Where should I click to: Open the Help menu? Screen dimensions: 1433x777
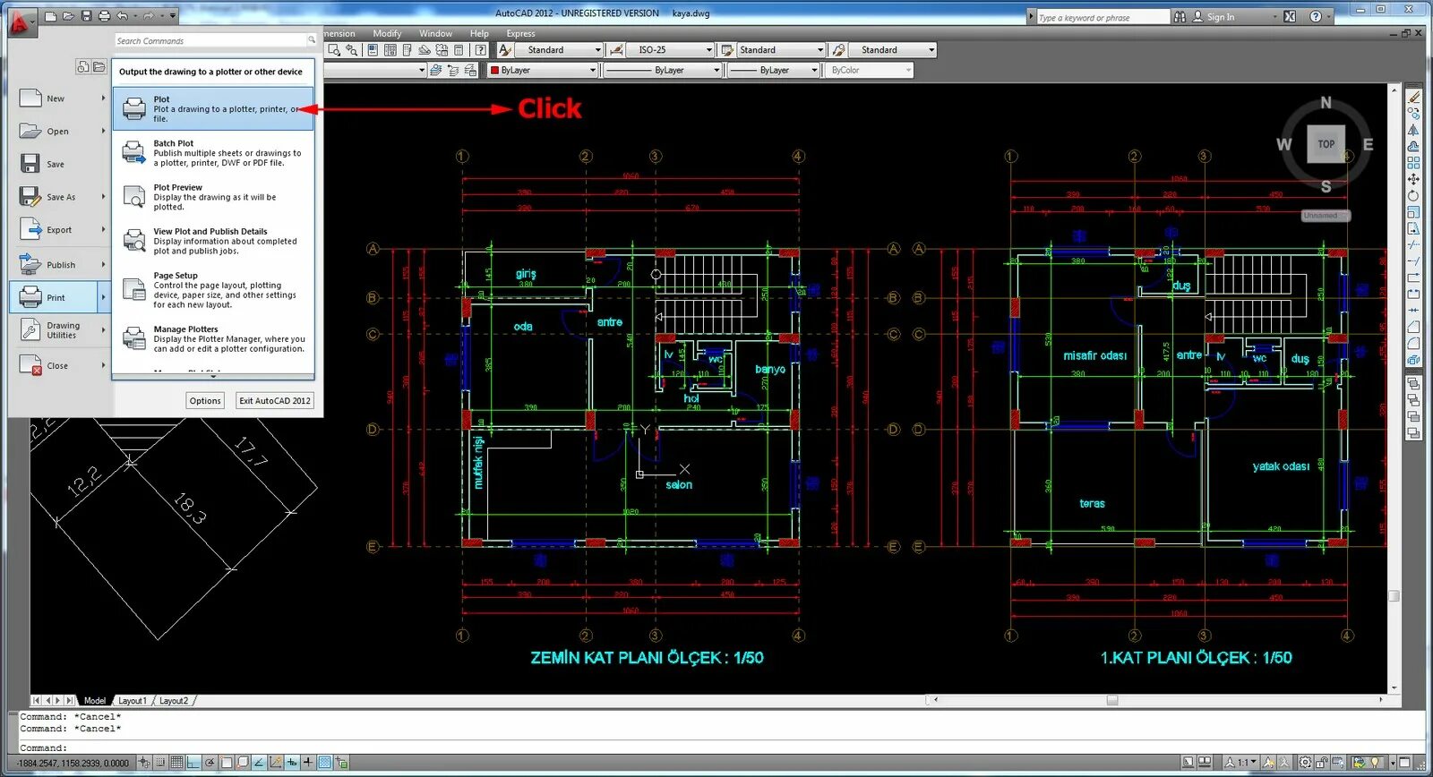pos(479,33)
